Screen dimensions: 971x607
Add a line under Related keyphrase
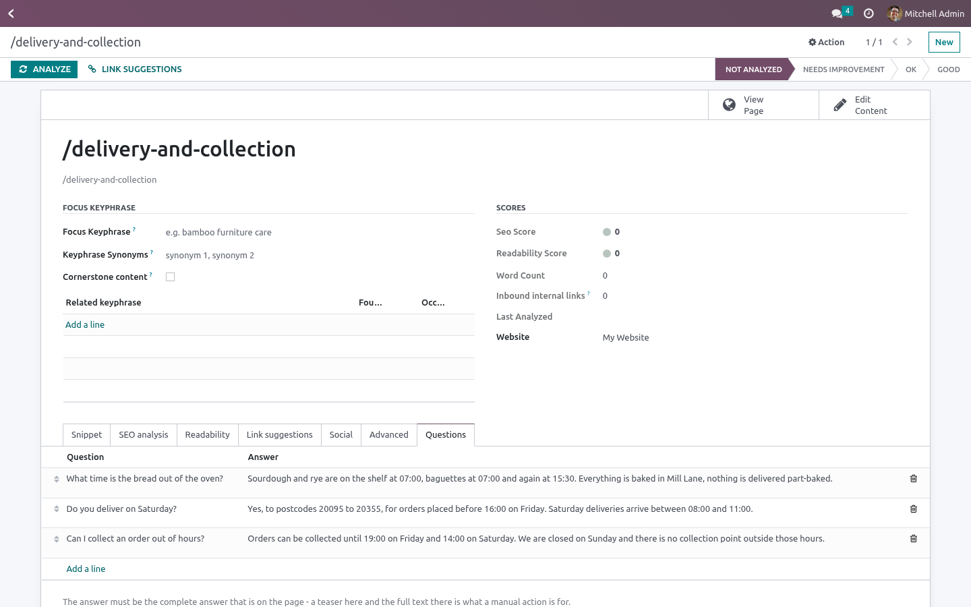point(85,324)
